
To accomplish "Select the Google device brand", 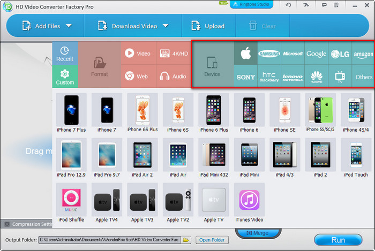I will coord(316,54).
